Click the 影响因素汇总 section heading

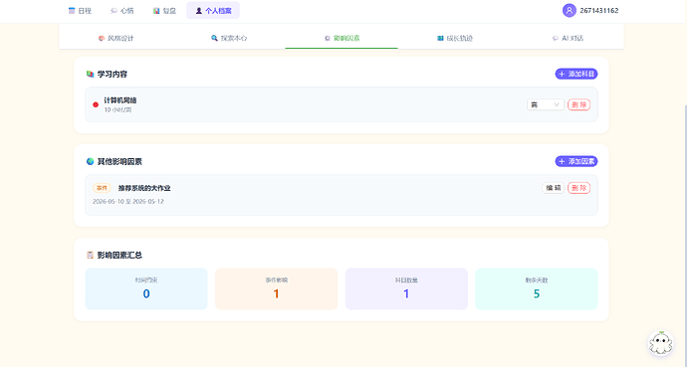pyautogui.click(x=119, y=255)
